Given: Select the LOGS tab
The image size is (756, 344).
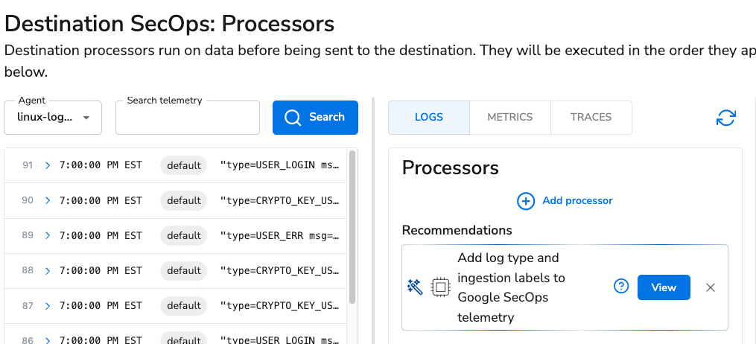Looking at the screenshot, I should click(x=428, y=118).
